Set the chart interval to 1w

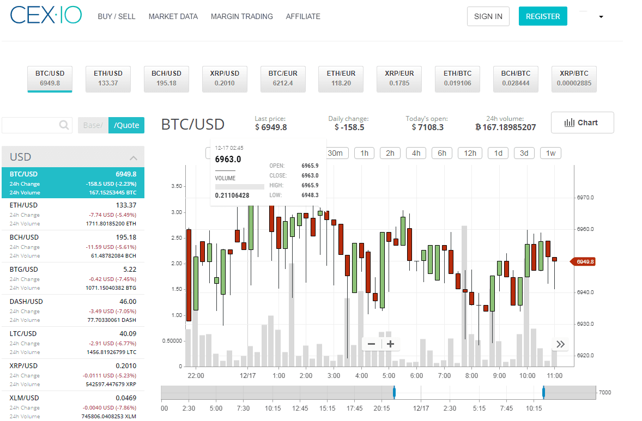point(550,153)
